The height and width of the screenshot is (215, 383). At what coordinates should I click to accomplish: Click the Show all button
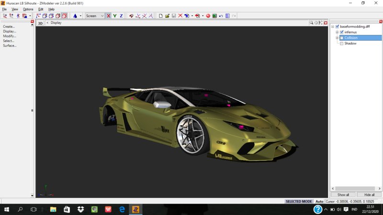[x=343, y=195]
